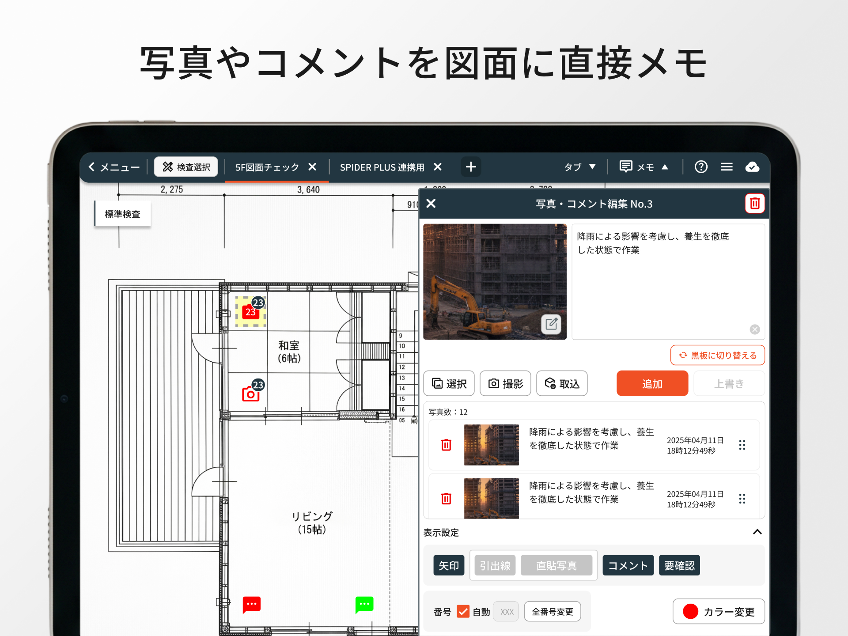The width and height of the screenshot is (848, 636).
Task: Select red comment bubble marker
Action: point(252,605)
